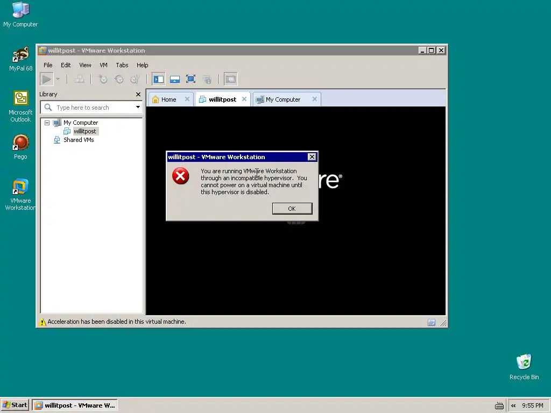Close the Home tab
551x413 pixels.
[x=187, y=99]
